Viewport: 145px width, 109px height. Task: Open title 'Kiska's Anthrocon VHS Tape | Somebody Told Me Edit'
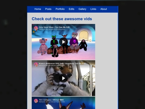[x=62, y=64]
